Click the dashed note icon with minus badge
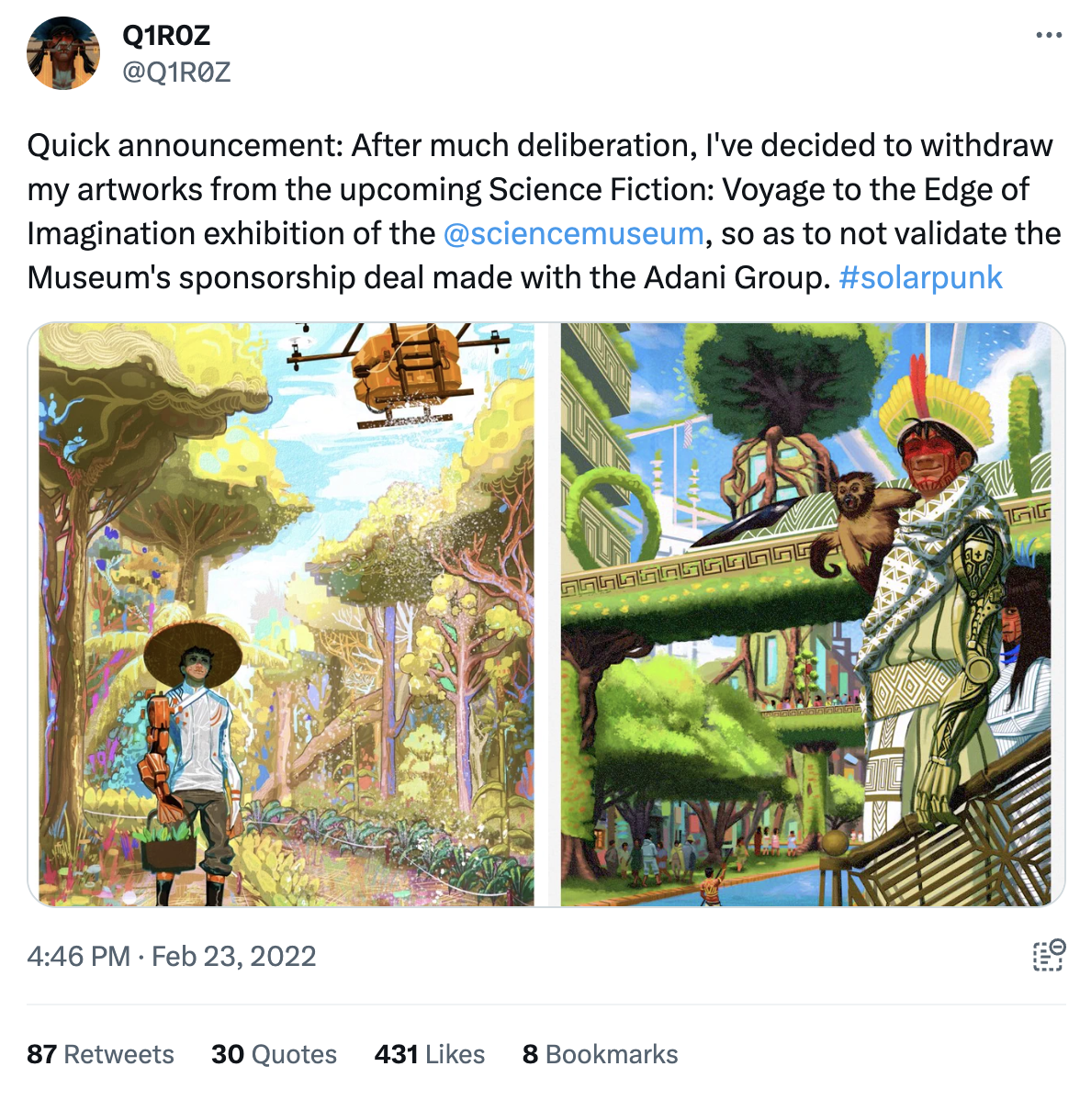The image size is (1091, 1100). pyautogui.click(x=1048, y=955)
